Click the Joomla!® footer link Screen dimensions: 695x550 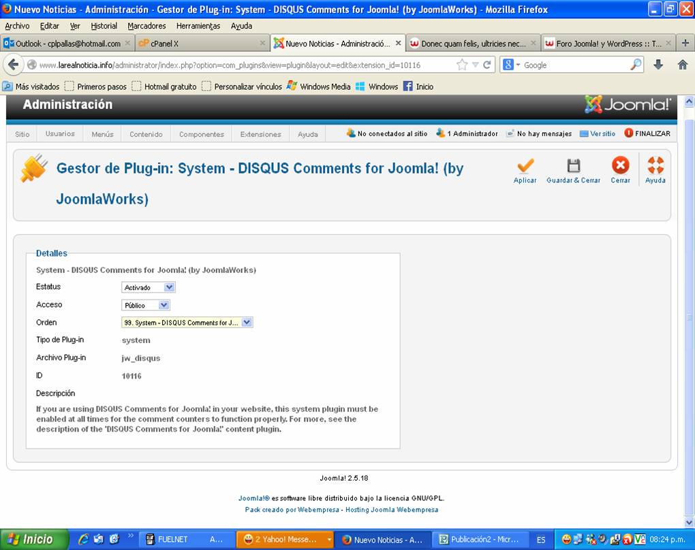coord(254,498)
